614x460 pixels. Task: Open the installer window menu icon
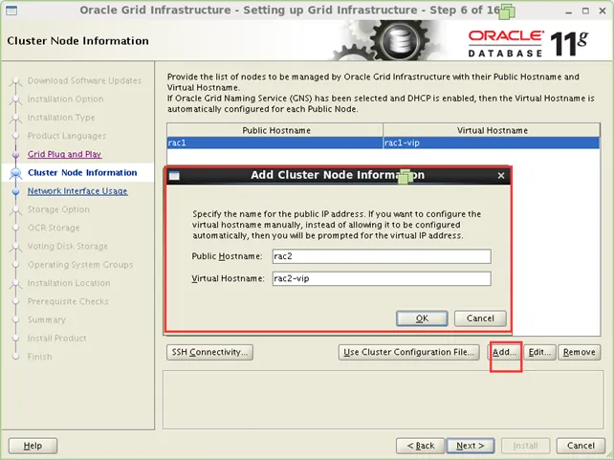click(x=11, y=11)
